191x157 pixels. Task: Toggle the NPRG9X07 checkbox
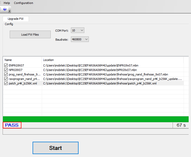tap(6, 70)
